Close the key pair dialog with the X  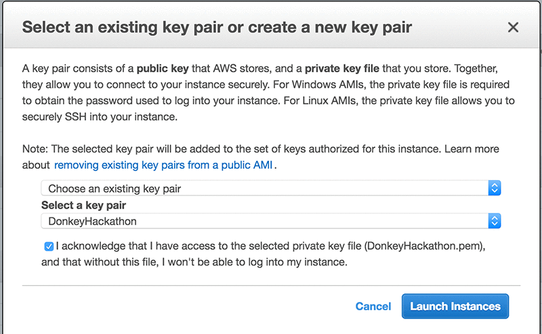(x=513, y=27)
